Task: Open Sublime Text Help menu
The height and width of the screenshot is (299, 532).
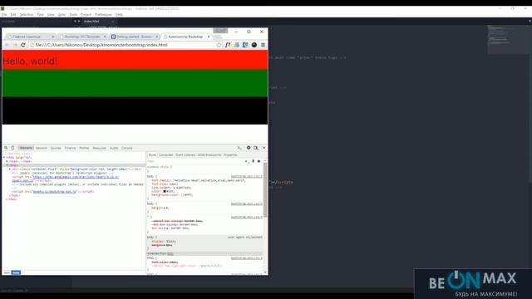Action: click(x=119, y=15)
